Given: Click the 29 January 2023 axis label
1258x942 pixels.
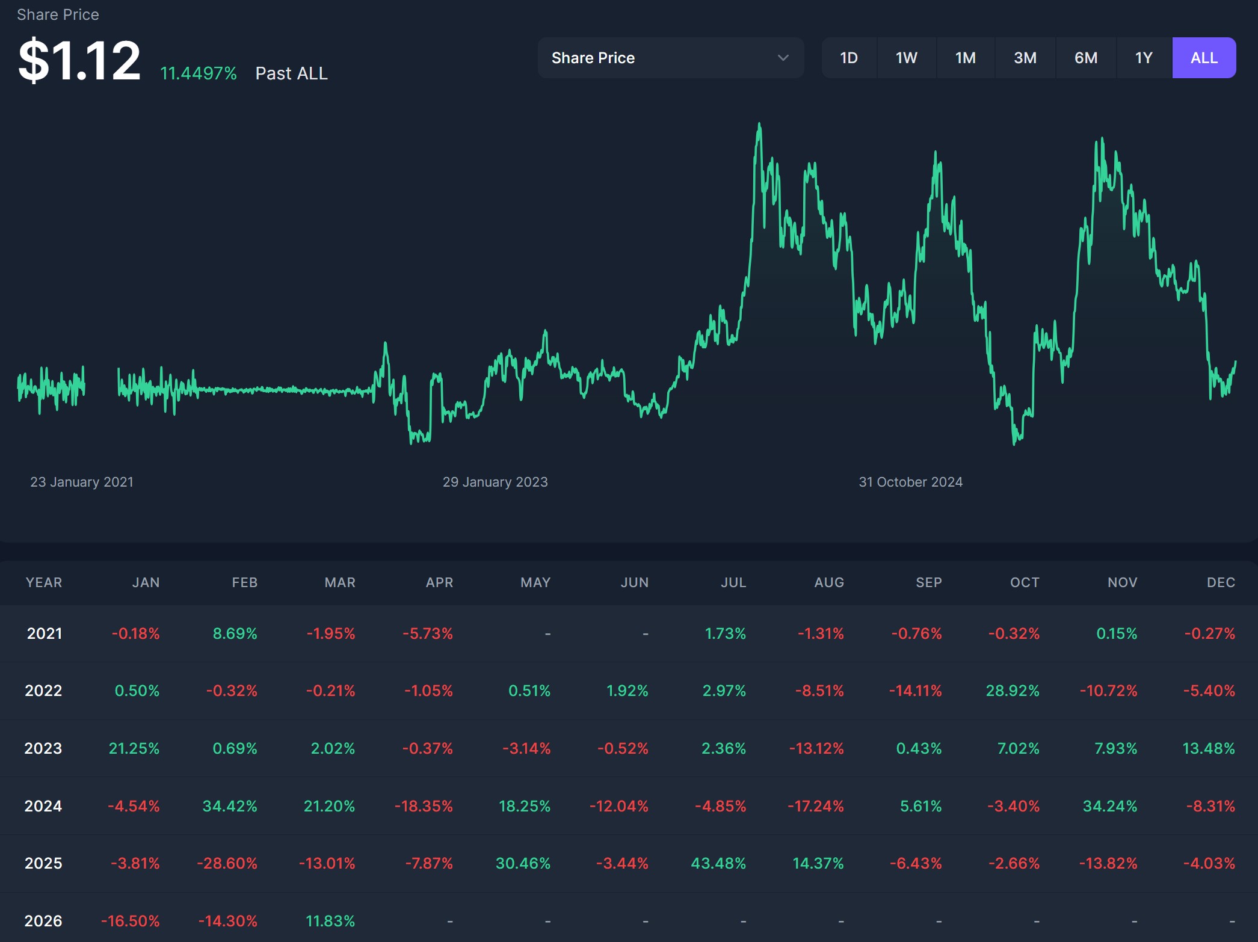Looking at the screenshot, I should [x=495, y=482].
